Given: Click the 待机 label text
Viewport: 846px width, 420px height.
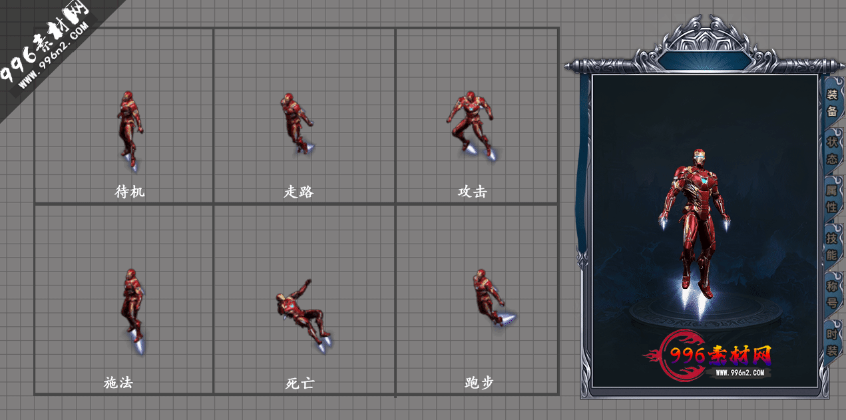Looking at the screenshot, I should tap(130, 192).
